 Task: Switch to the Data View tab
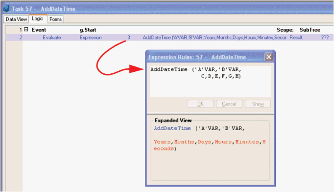coord(16,19)
